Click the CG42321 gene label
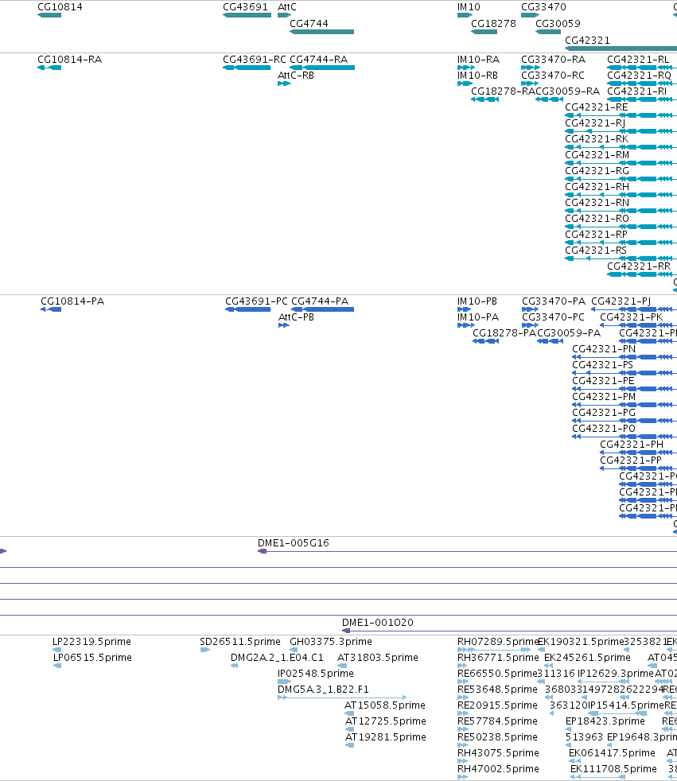677x781 pixels. [587, 40]
